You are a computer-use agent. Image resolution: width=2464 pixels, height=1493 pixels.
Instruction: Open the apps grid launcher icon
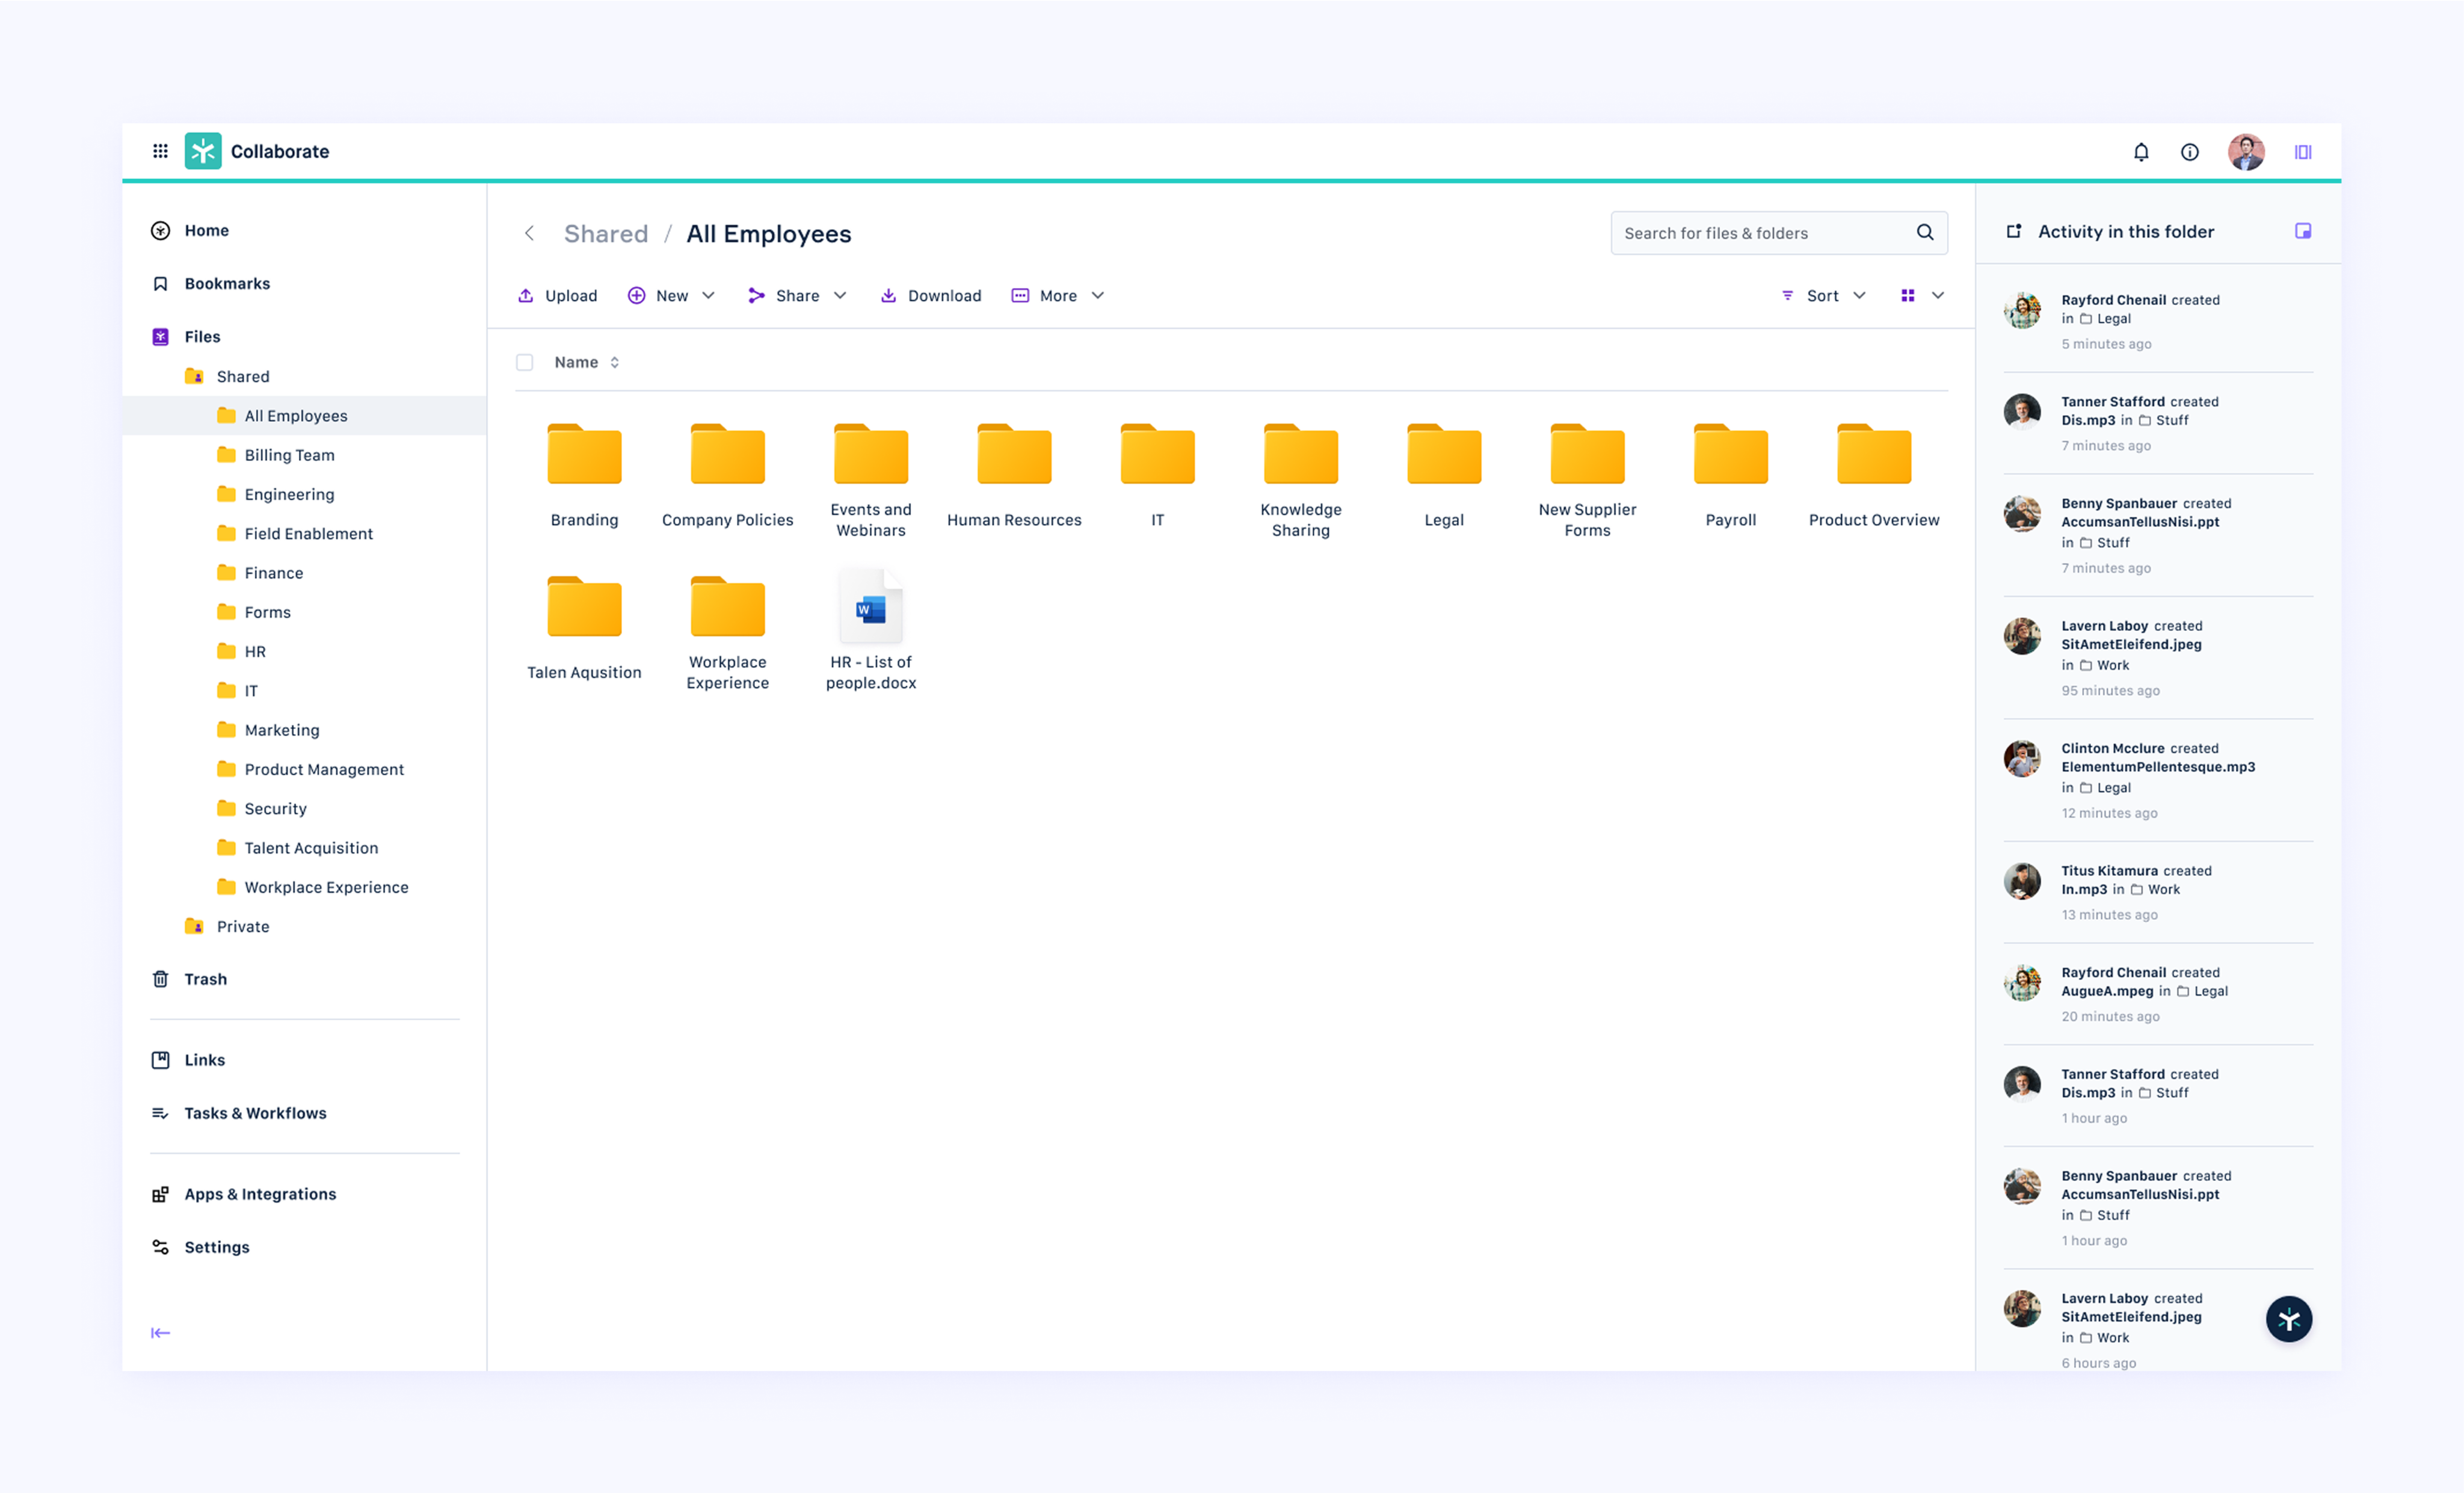pos(160,151)
